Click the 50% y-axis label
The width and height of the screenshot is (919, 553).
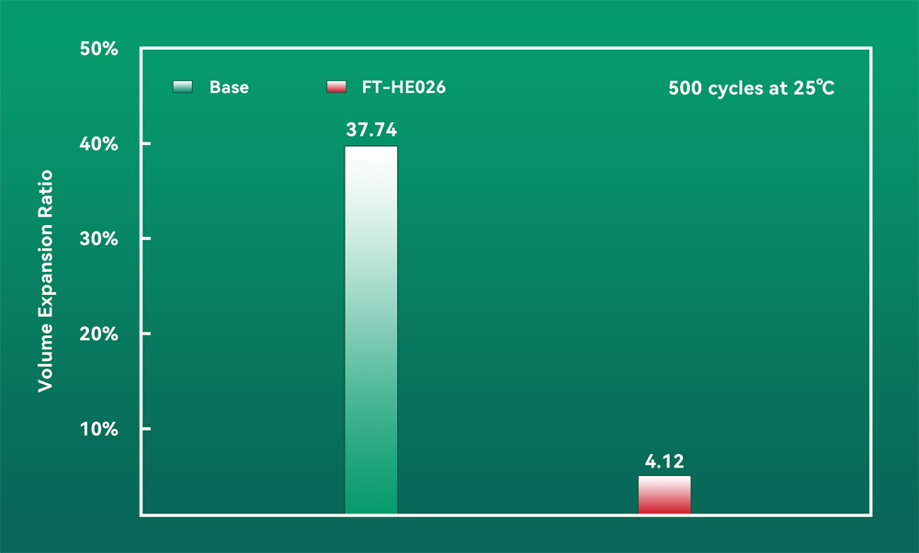coord(98,49)
